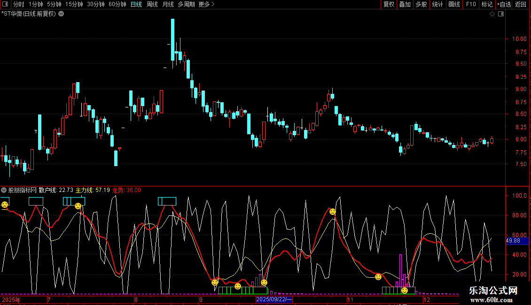The height and width of the screenshot is (305, 531).
Task: Click the sad face at indicator's far left start
Action: point(5,205)
